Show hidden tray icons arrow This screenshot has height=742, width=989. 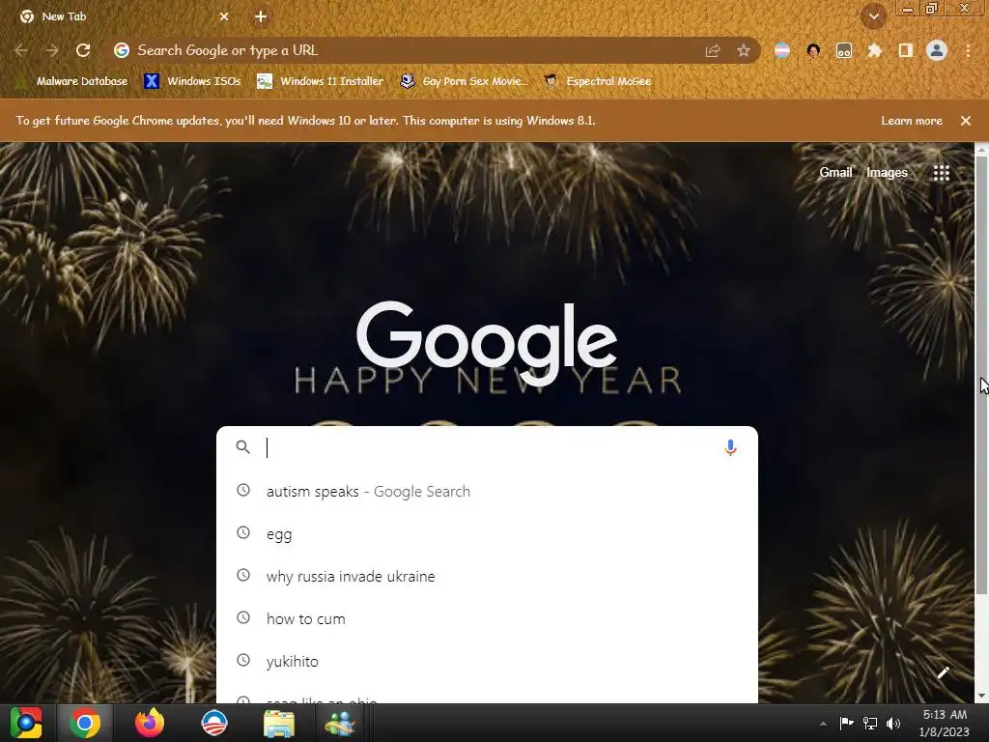click(823, 724)
